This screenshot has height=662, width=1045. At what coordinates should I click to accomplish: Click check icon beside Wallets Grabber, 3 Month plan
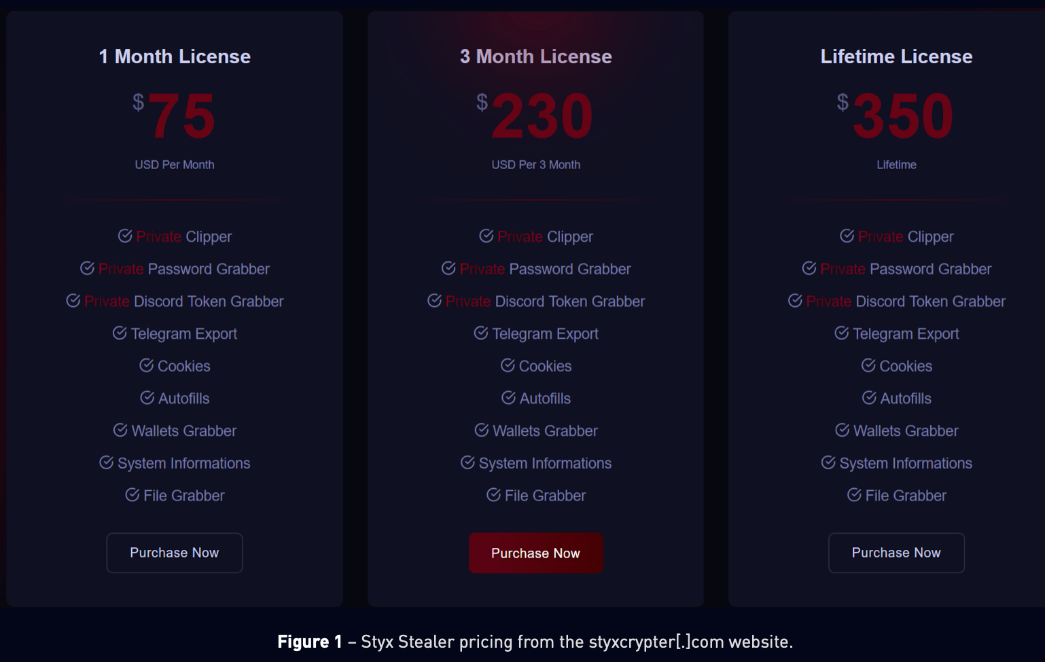[482, 430]
